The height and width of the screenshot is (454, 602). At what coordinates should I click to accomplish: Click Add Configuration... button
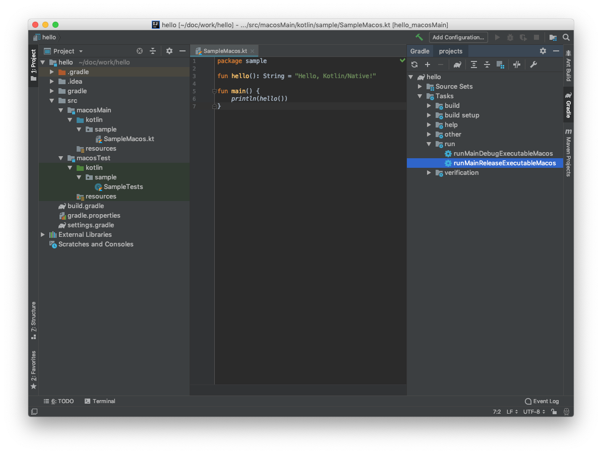458,37
